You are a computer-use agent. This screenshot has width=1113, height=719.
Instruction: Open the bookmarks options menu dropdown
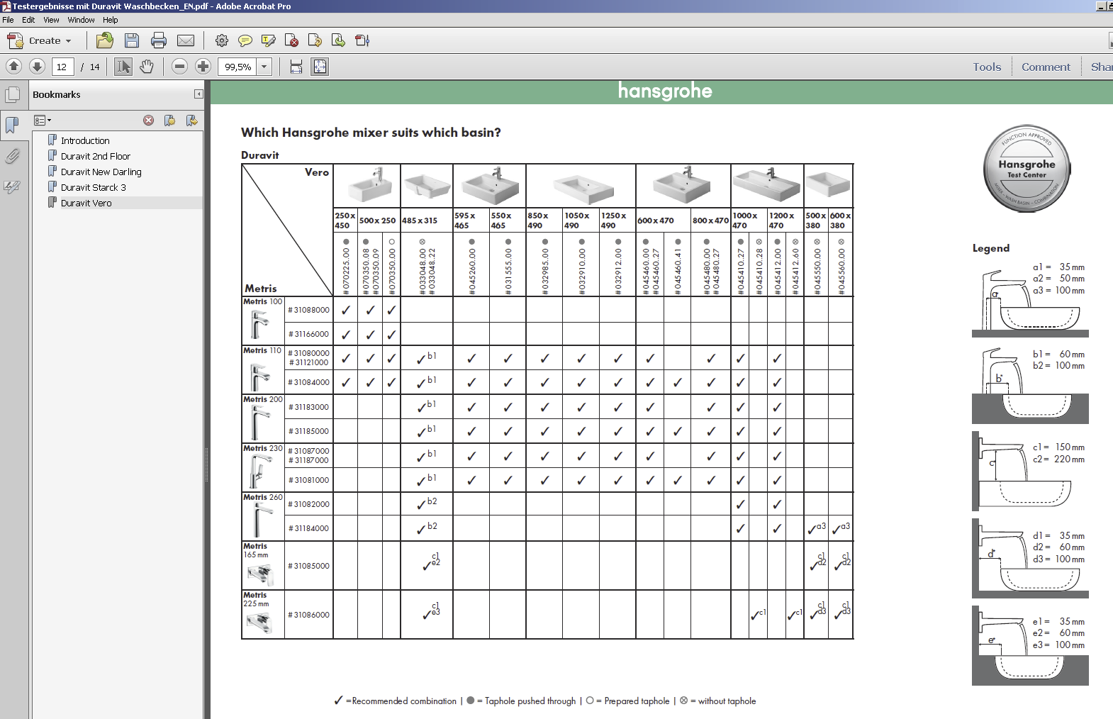[x=43, y=121]
